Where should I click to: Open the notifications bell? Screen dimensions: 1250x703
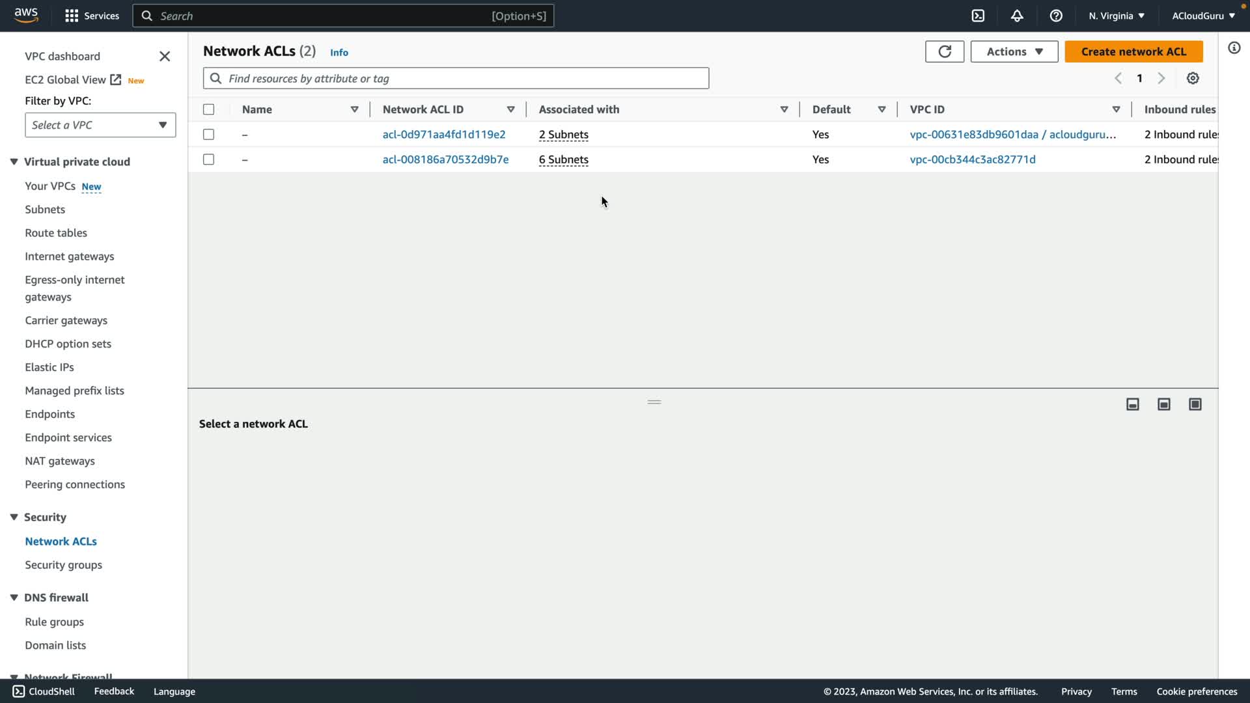pyautogui.click(x=1017, y=16)
